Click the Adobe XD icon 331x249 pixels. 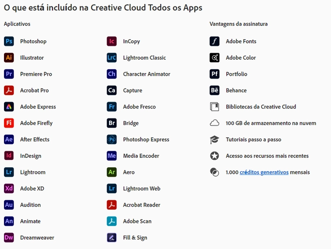click(x=9, y=189)
